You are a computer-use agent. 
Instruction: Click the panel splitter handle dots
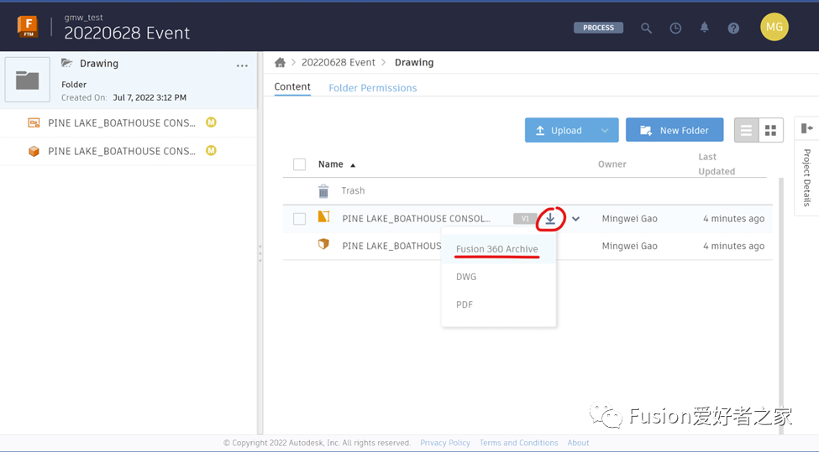pyautogui.click(x=260, y=253)
